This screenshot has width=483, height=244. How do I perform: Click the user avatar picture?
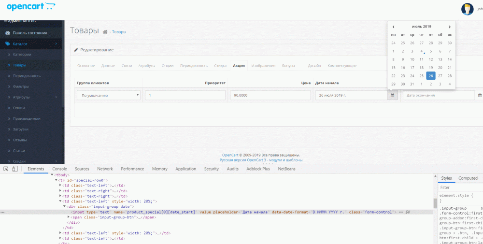point(467,9)
